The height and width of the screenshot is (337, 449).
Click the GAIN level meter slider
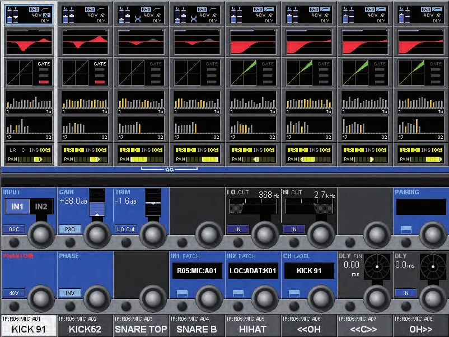(97, 202)
